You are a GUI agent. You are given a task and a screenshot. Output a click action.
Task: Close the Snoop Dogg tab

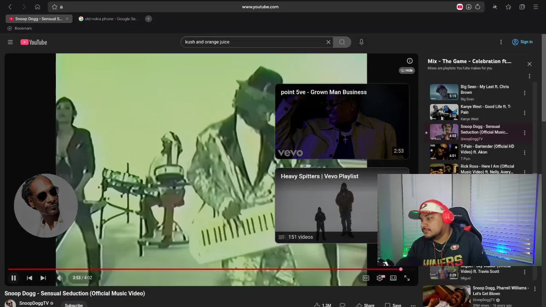(x=67, y=19)
